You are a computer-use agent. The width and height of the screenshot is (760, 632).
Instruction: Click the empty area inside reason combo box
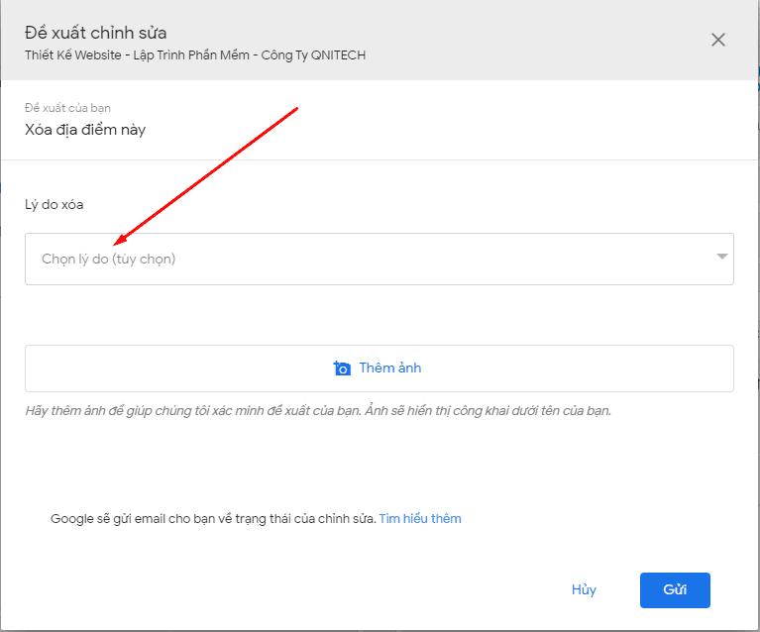[x=446, y=259]
